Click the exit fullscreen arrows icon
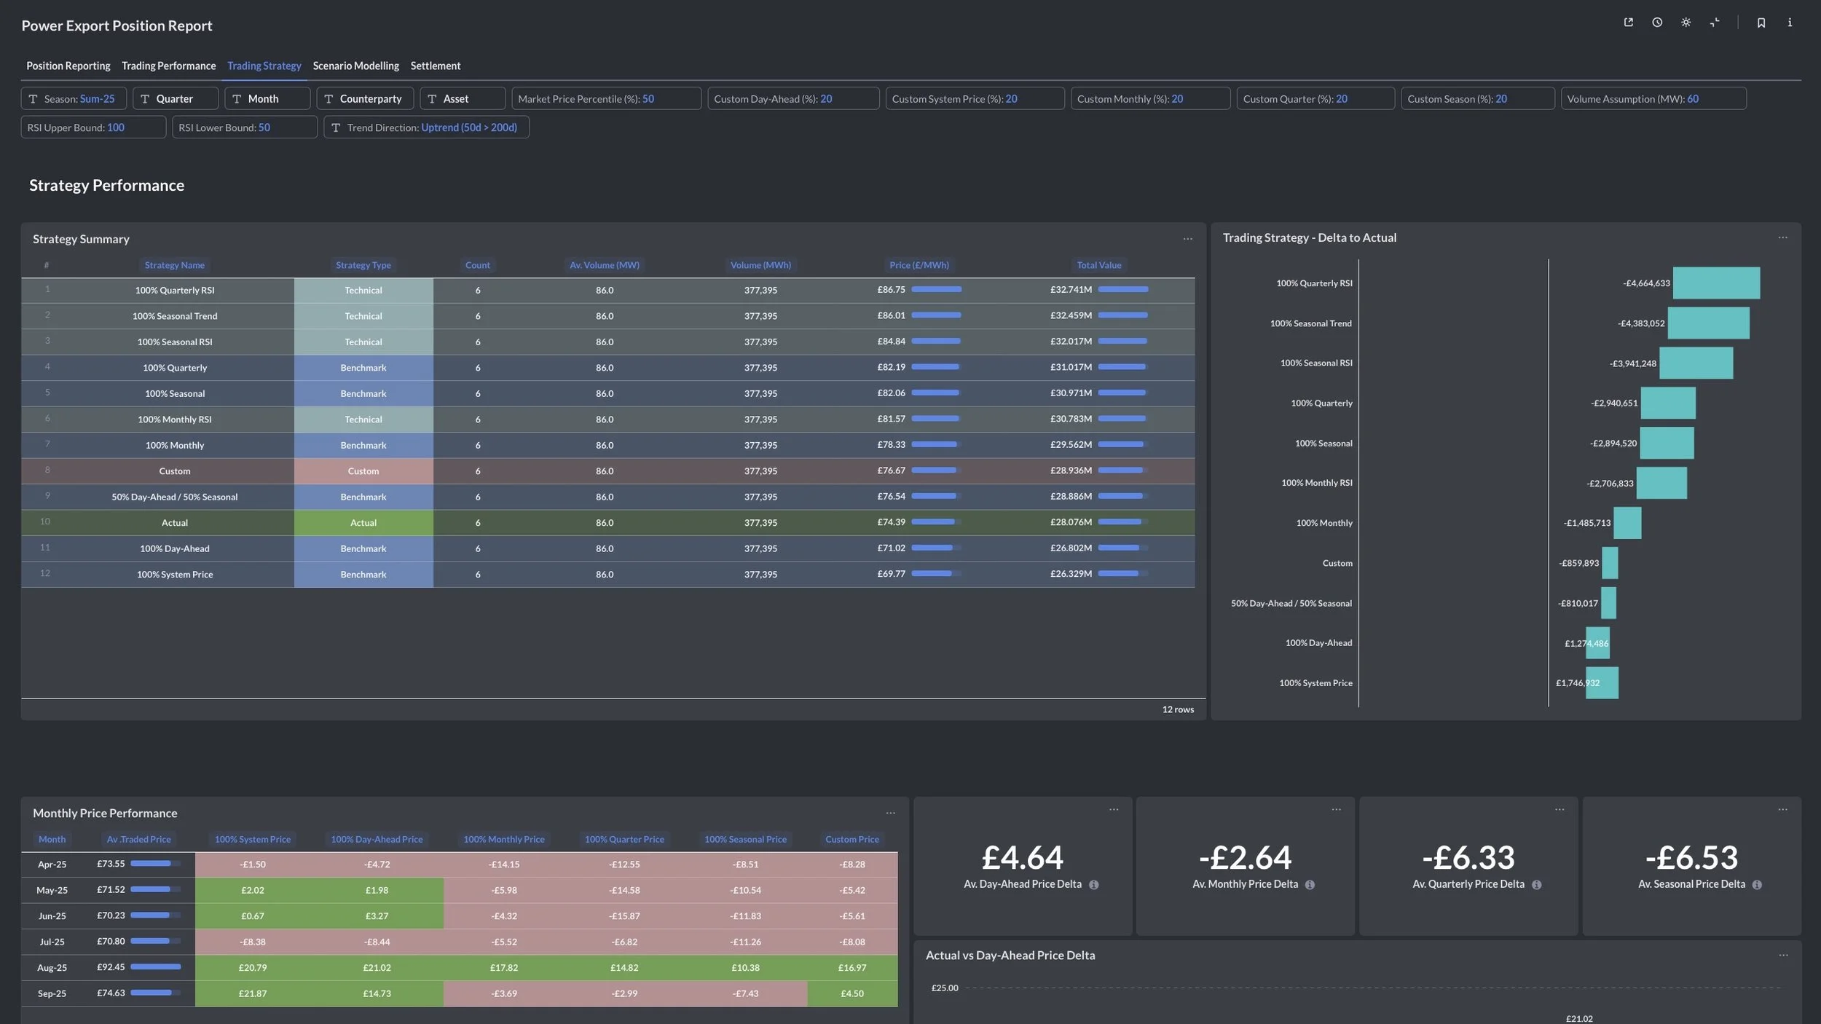Viewport: 1821px width, 1024px height. click(1715, 23)
